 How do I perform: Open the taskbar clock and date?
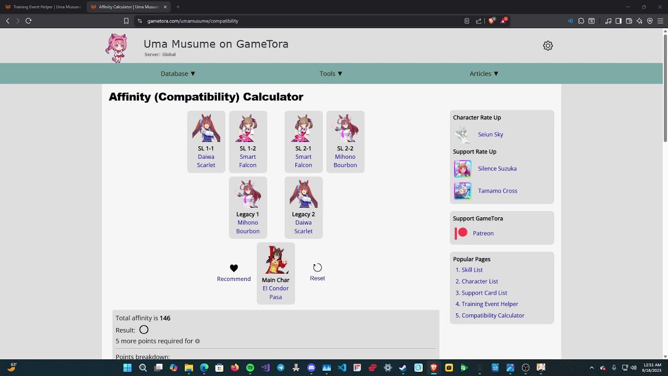[652, 368]
